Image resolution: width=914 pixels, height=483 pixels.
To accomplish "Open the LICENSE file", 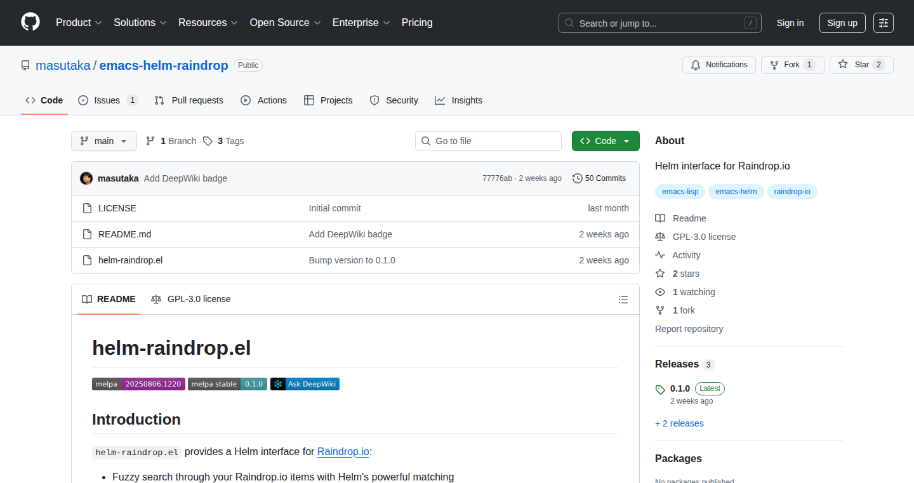I will tap(117, 208).
